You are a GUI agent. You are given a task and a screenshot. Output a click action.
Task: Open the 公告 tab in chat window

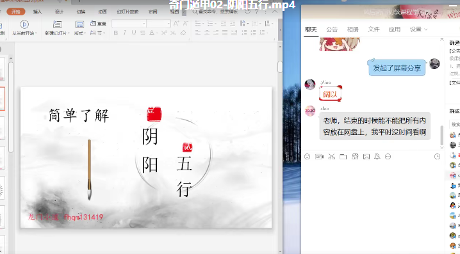[332, 29]
